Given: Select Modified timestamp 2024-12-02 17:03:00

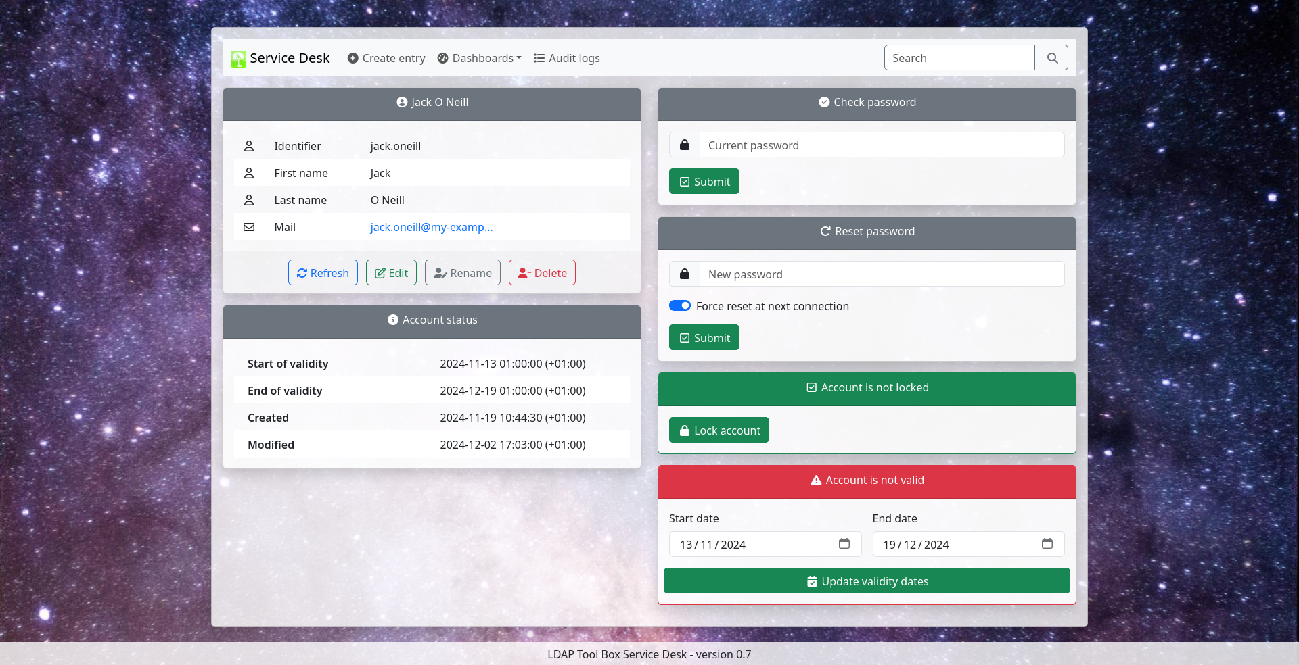Looking at the screenshot, I should click(x=513, y=445).
